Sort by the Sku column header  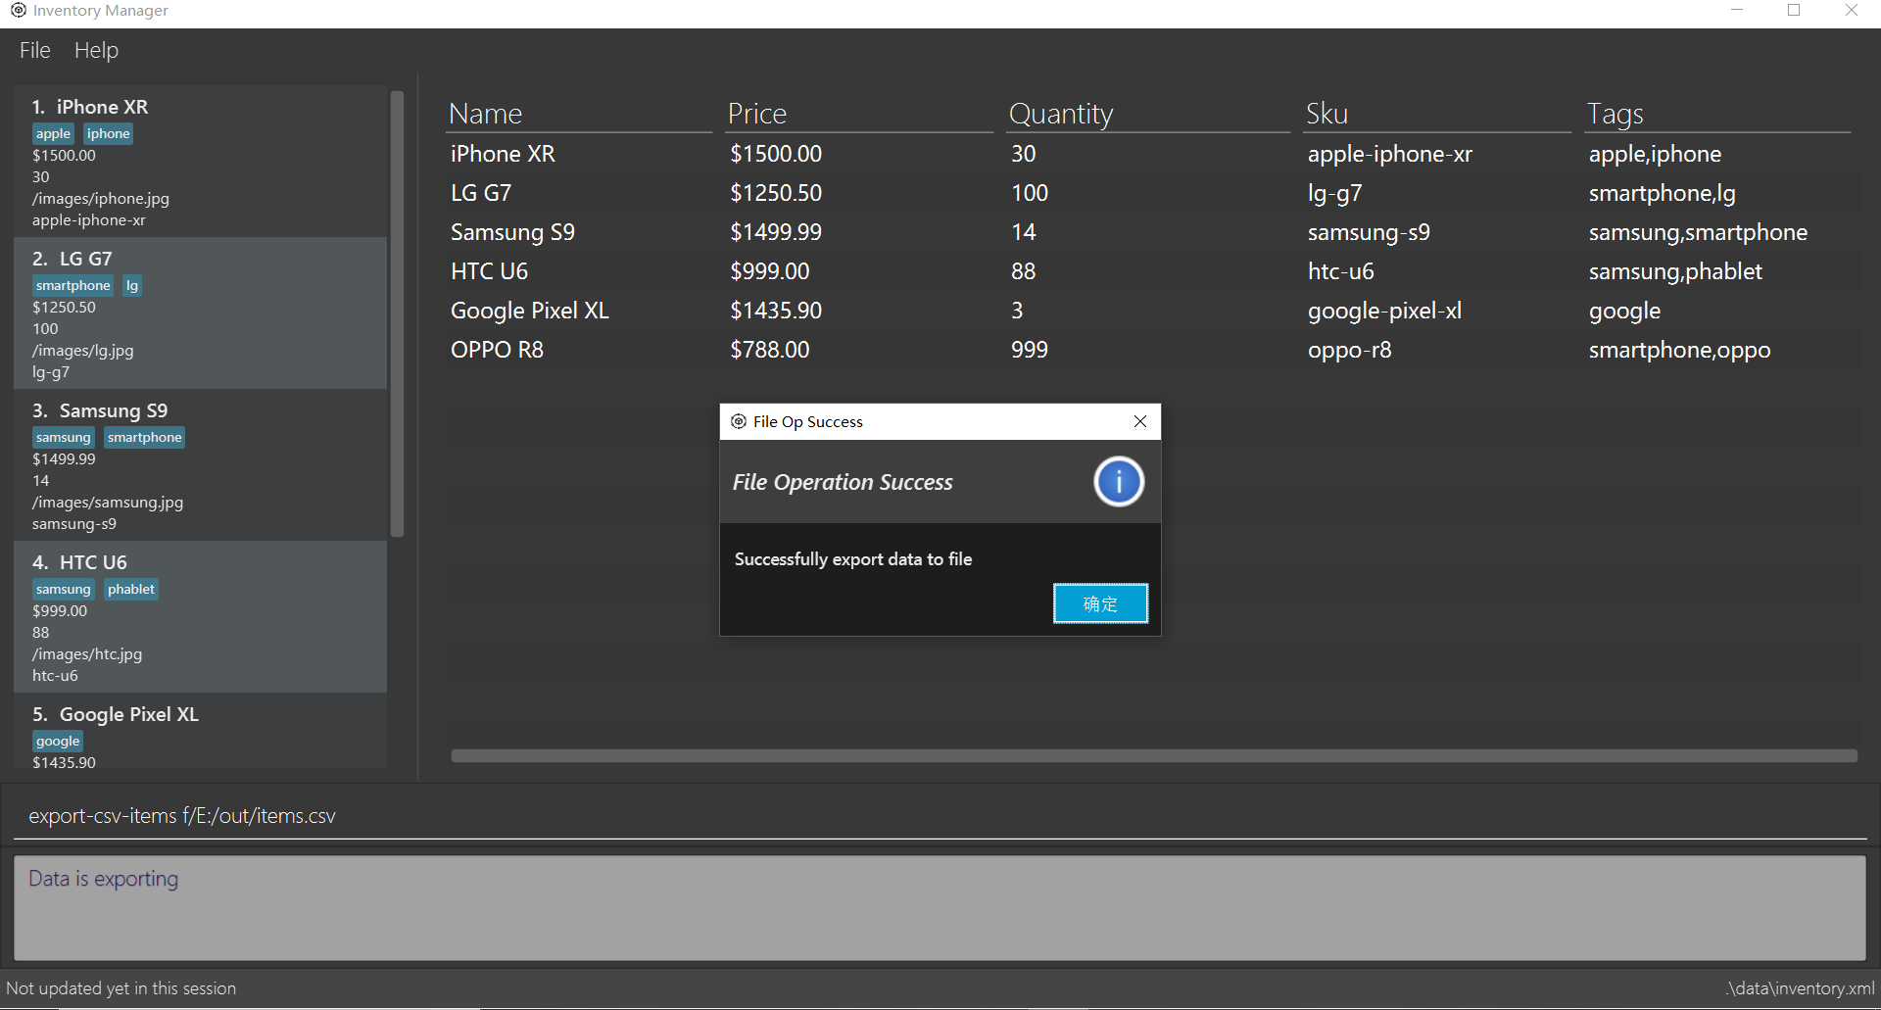click(1437, 114)
